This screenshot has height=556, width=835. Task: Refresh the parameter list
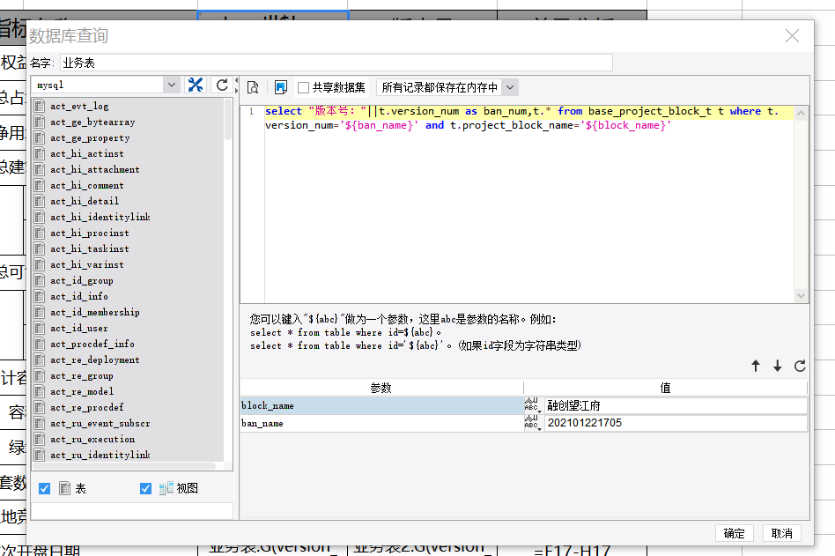pos(800,367)
